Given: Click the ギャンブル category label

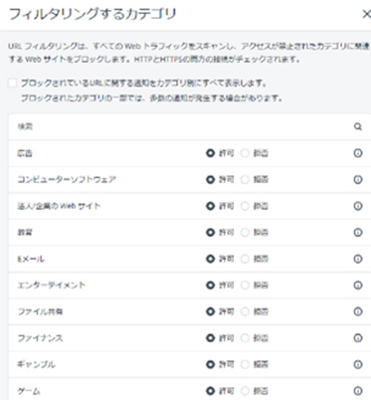Looking at the screenshot, I should pos(37,364).
